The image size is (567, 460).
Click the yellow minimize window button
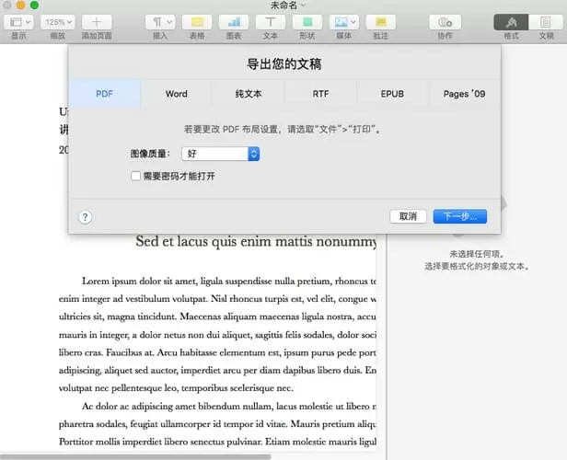pyautogui.click(x=20, y=5)
